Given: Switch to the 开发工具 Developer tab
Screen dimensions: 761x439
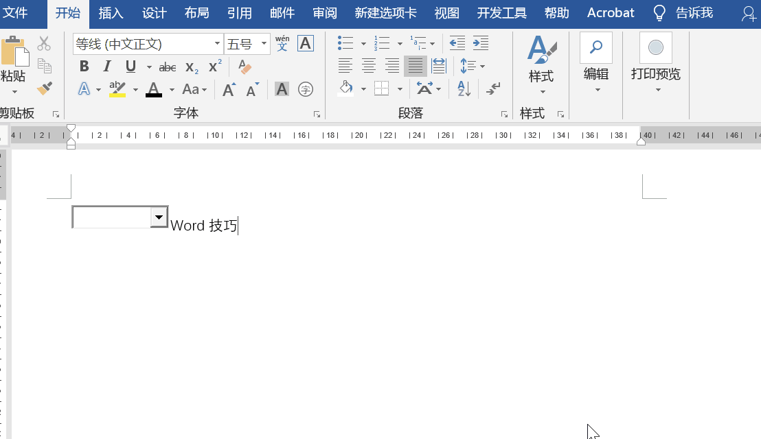Looking at the screenshot, I should tap(502, 13).
